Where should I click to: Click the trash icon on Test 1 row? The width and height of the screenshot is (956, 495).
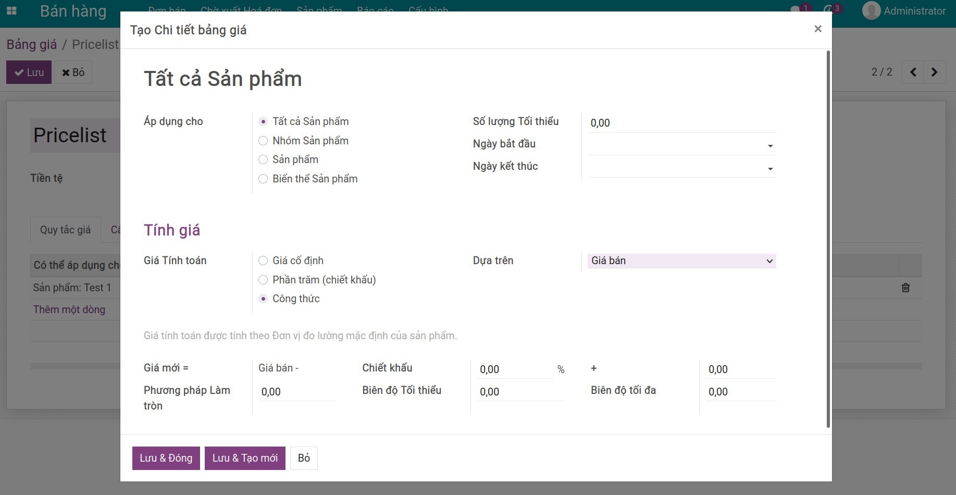(x=905, y=288)
